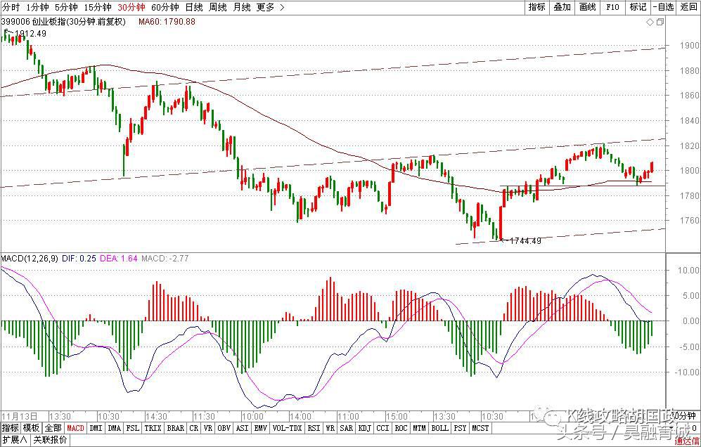Switch to 周线 weekly chart
This screenshot has width=701, height=447.
218,7
